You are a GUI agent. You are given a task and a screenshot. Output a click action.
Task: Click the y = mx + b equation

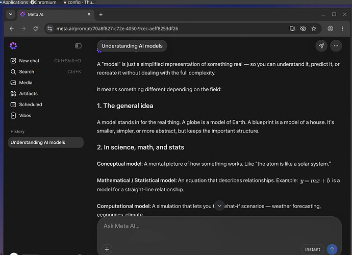click(315, 181)
